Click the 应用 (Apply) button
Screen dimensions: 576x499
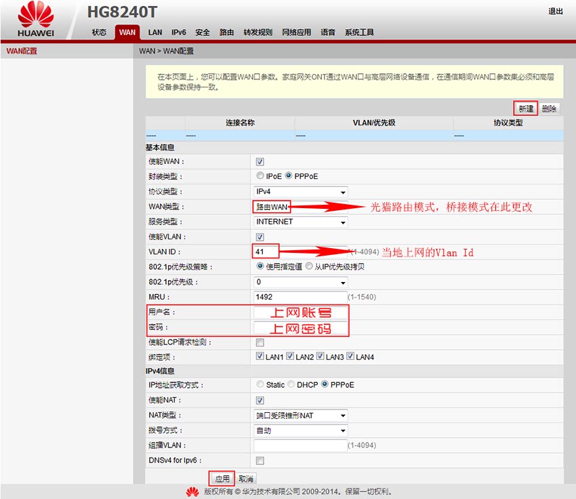[222, 479]
